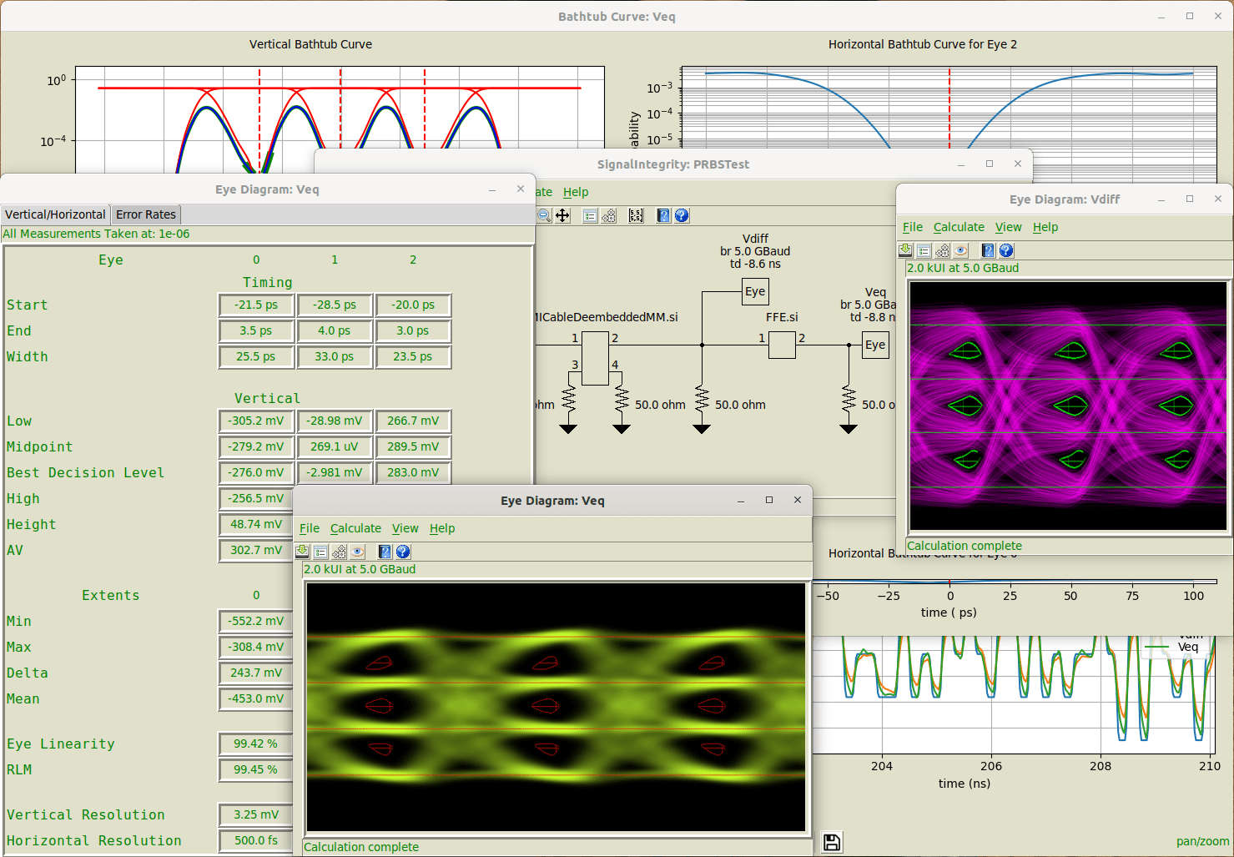The width and height of the screenshot is (1234, 857).
Task: Select the Vertical/Horizontal tab
Action: pos(55,214)
